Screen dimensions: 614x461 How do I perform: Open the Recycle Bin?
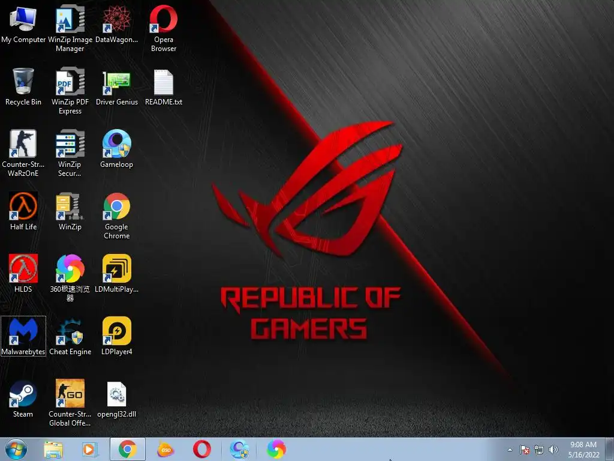coord(23,86)
